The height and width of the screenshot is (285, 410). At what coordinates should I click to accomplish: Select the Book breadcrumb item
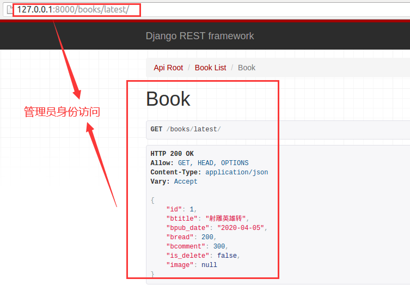(x=246, y=68)
